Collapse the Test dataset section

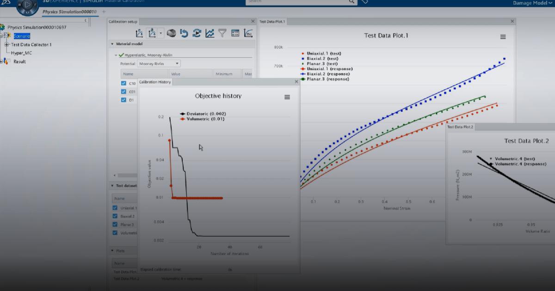click(x=111, y=186)
